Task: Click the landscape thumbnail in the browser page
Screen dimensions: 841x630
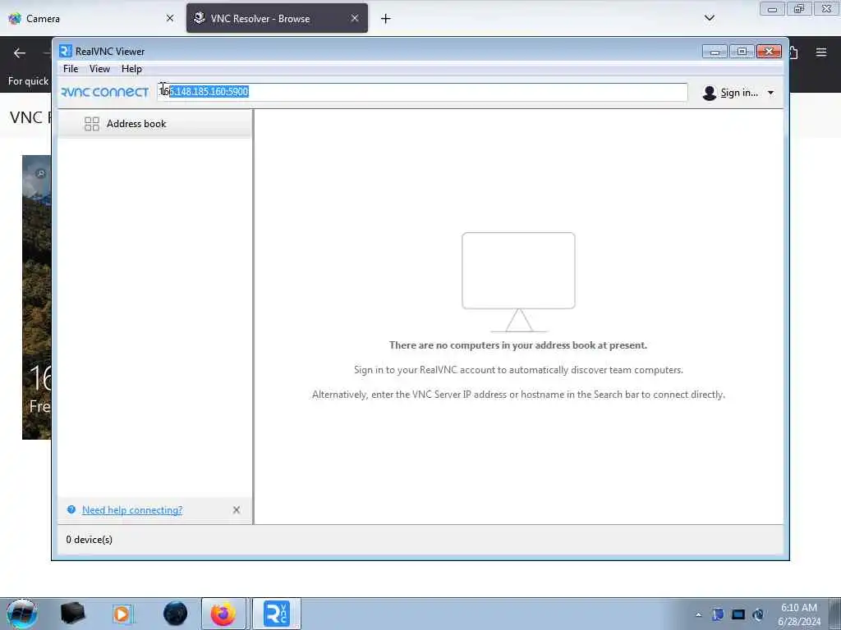Action: coord(36,297)
